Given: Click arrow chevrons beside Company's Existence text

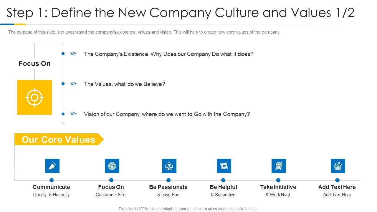Looking at the screenshot, I should (x=73, y=54).
